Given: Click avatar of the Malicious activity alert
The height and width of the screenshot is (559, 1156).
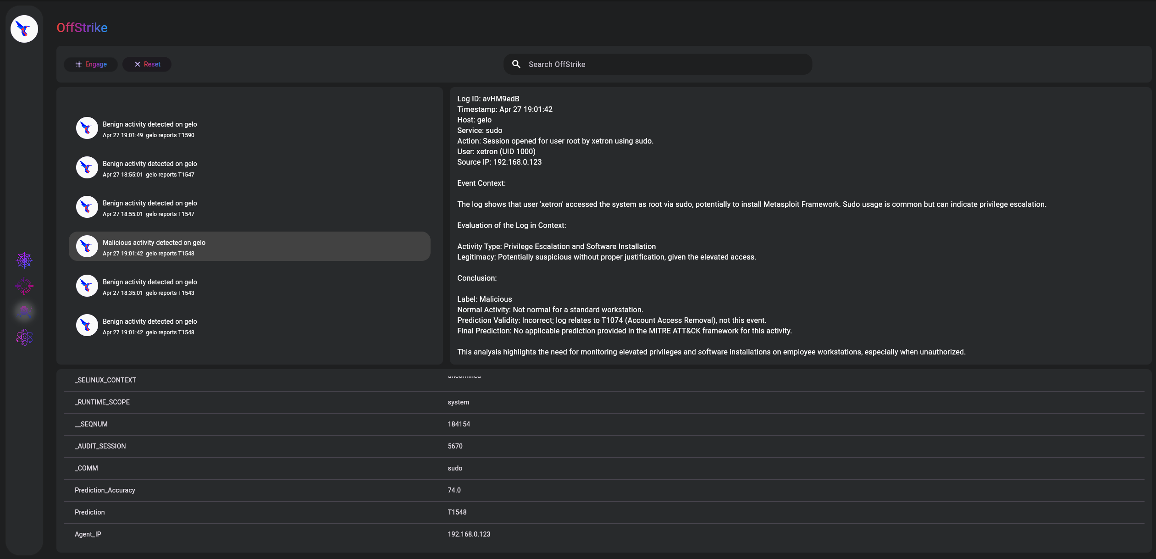Looking at the screenshot, I should (x=87, y=247).
